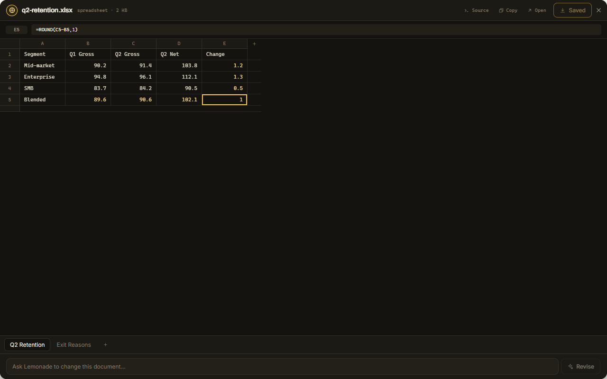Screen dimensions: 607x379
Task: Close the document panel
Action: tap(598, 10)
